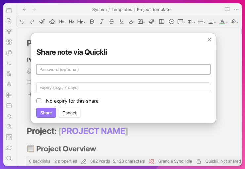The image size is (245, 169).
Task: Insert a task check circle
Action: [172, 21]
